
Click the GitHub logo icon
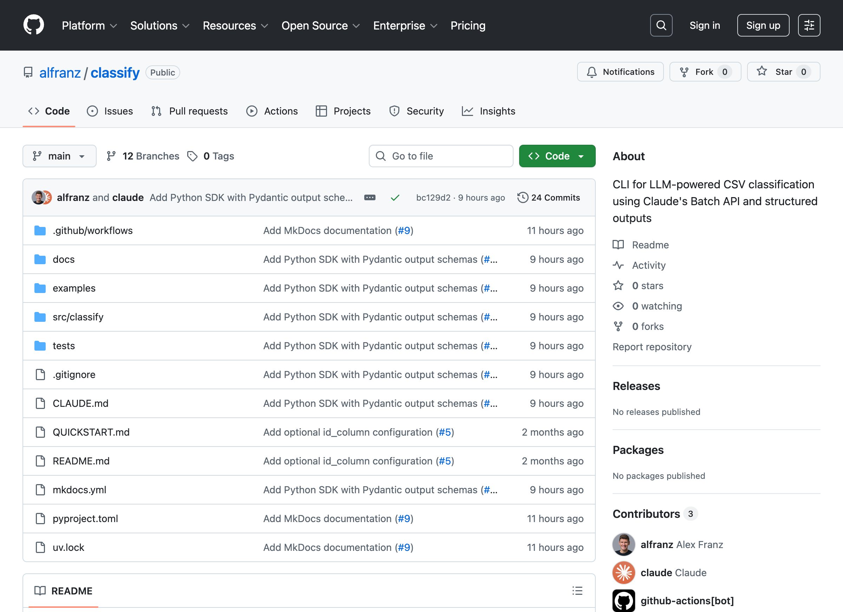(33, 25)
